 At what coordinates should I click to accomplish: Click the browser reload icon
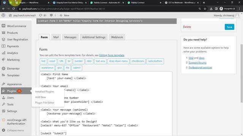[x=14, y=9]
